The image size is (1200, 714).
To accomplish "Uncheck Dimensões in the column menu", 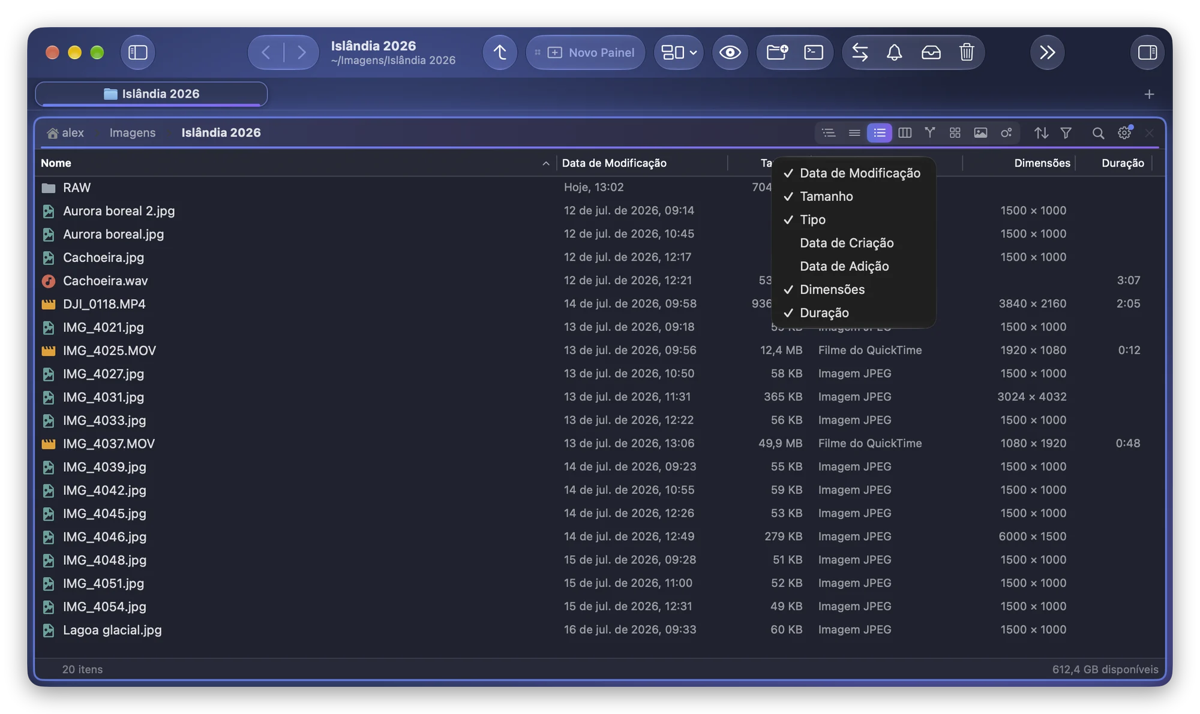I will click(x=853, y=290).
